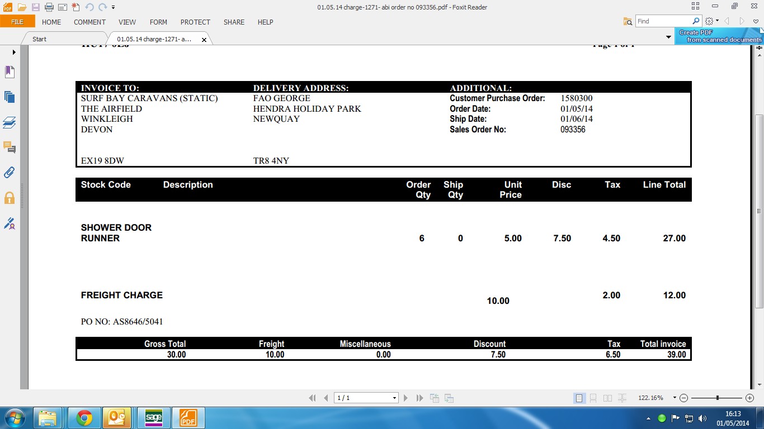Click the Create PDF from scanned documents banner
This screenshot has height=429, width=764.
[719, 36]
